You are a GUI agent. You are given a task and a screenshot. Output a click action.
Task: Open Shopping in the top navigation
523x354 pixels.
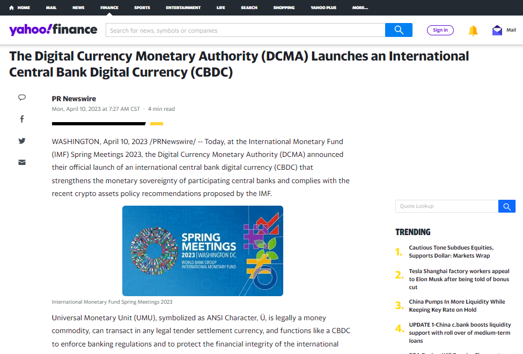(x=284, y=7)
